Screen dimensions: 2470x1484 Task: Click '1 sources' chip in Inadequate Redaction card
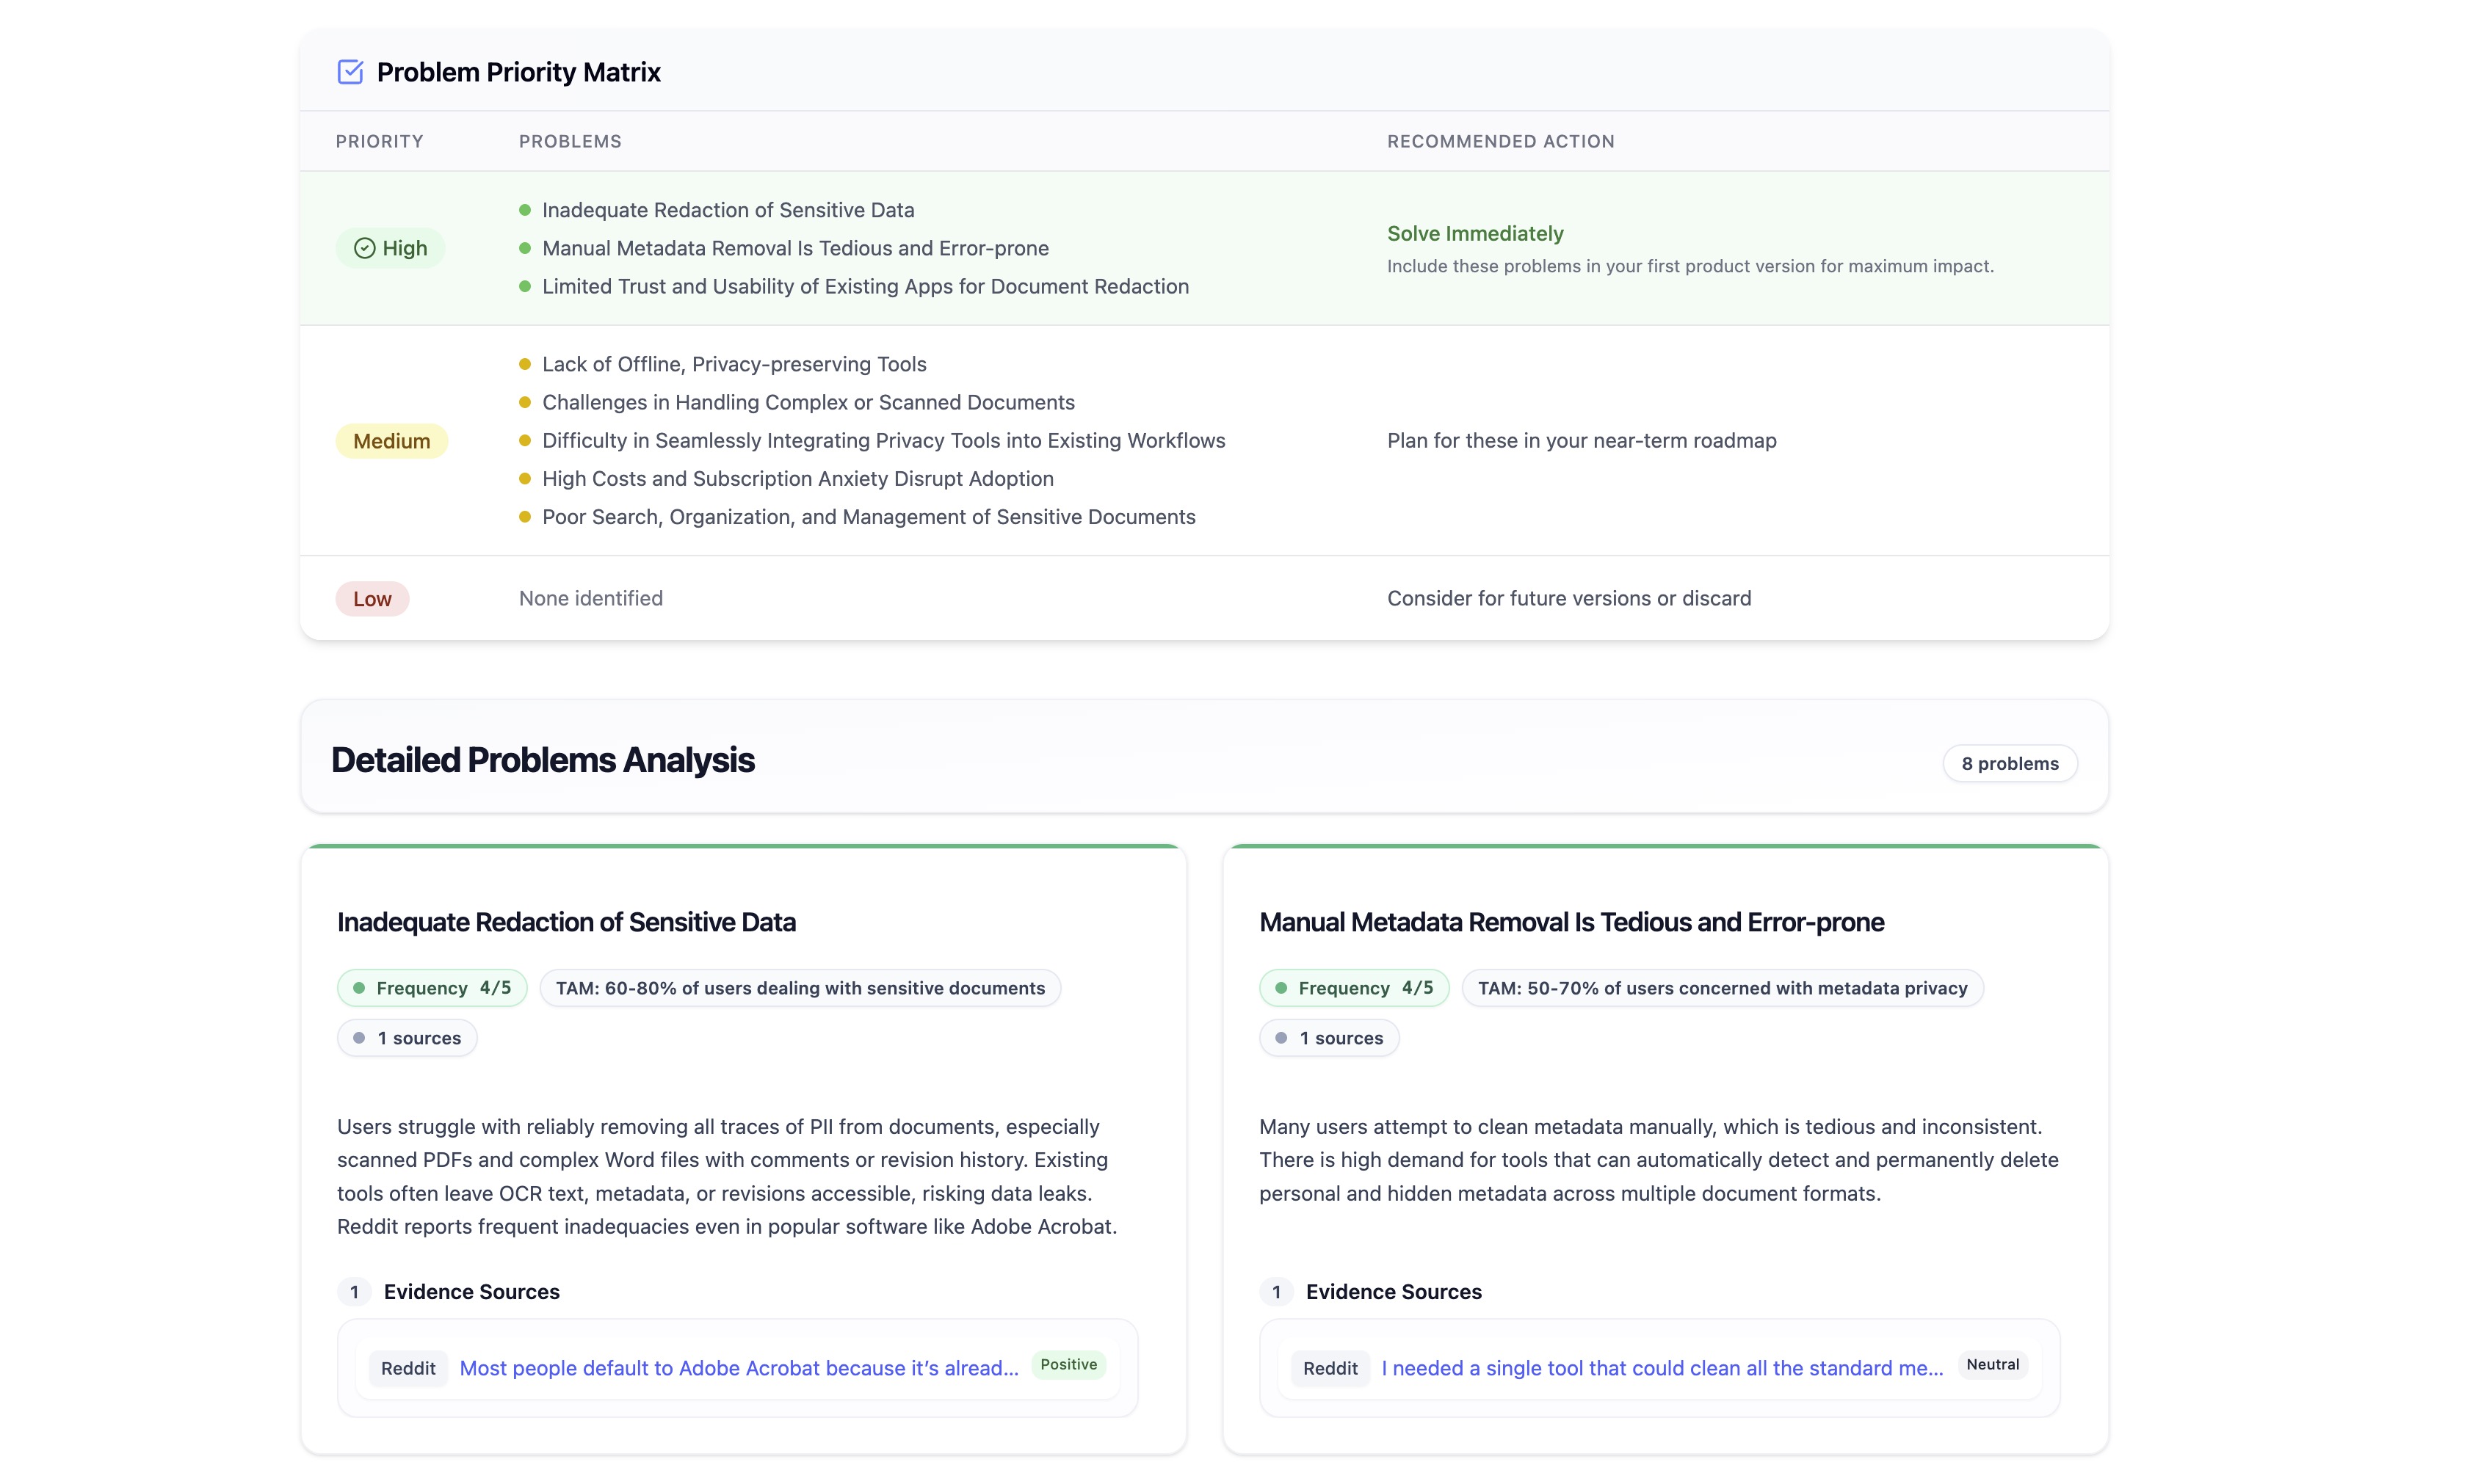coord(408,1038)
